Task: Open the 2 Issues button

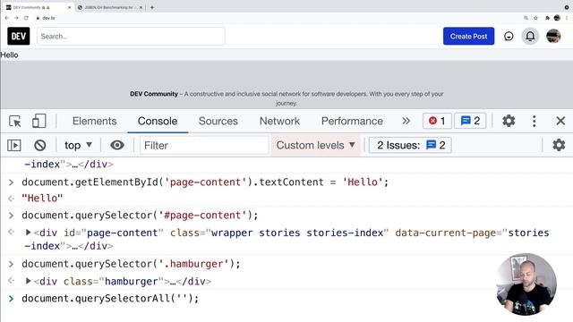Action: (x=410, y=145)
